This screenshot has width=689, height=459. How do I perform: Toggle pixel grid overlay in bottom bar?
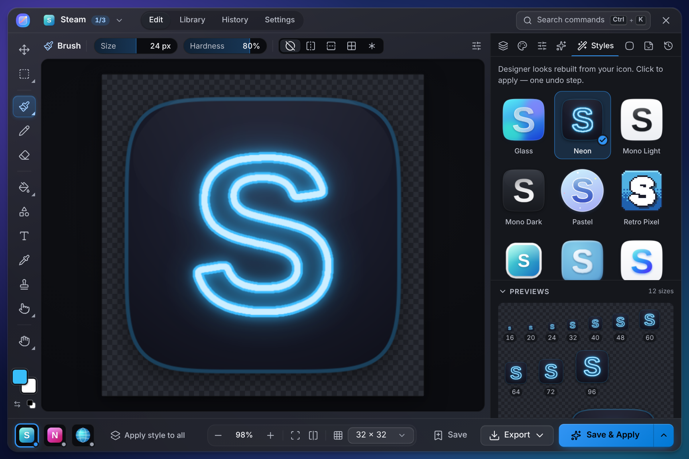pyautogui.click(x=338, y=435)
